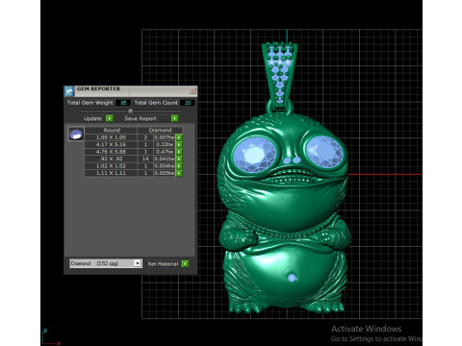Collapse the panel using the small round expander
The height and width of the screenshot is (346, 462).
tap(130, 111)
